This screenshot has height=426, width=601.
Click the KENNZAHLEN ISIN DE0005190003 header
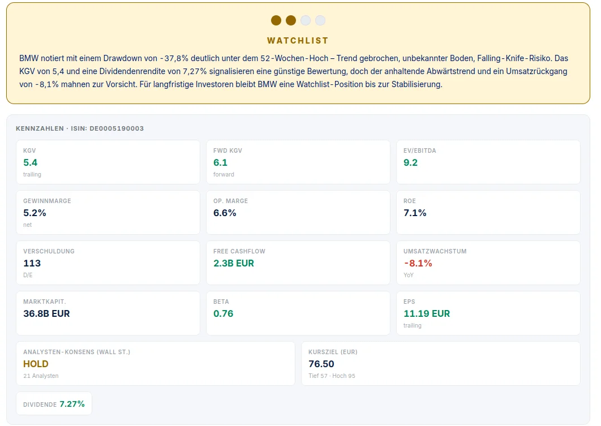tap(80, 128)
